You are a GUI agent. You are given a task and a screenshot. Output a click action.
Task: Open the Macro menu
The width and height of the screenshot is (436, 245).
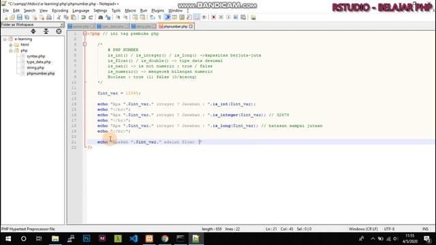[x=130, y=11]
